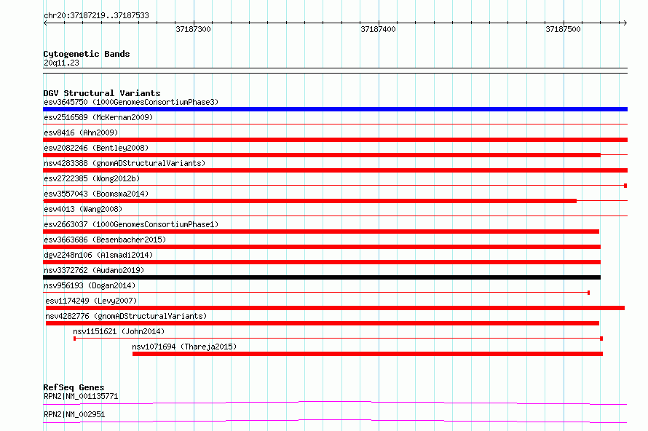The height and width of the screenshot is (431, 648).
Task: Click the red esv8416 variant bar
Action: (335, 140)
